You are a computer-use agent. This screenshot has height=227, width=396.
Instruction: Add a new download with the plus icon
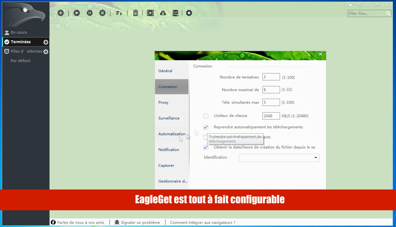pyautogui.click(x=61, y=13)
